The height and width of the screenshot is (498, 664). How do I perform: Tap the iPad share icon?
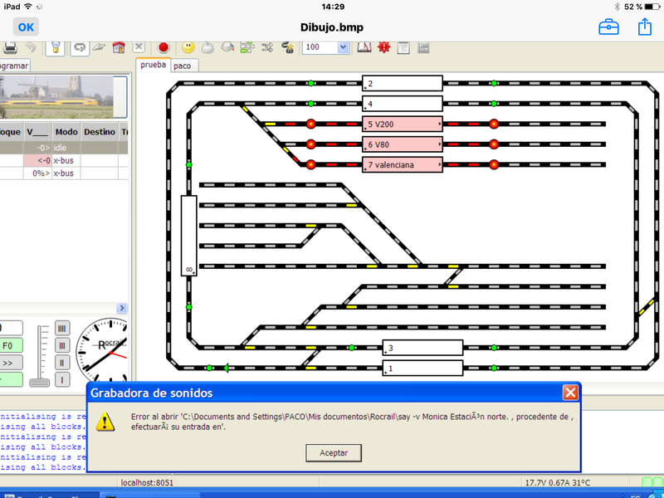pos(645,27)
